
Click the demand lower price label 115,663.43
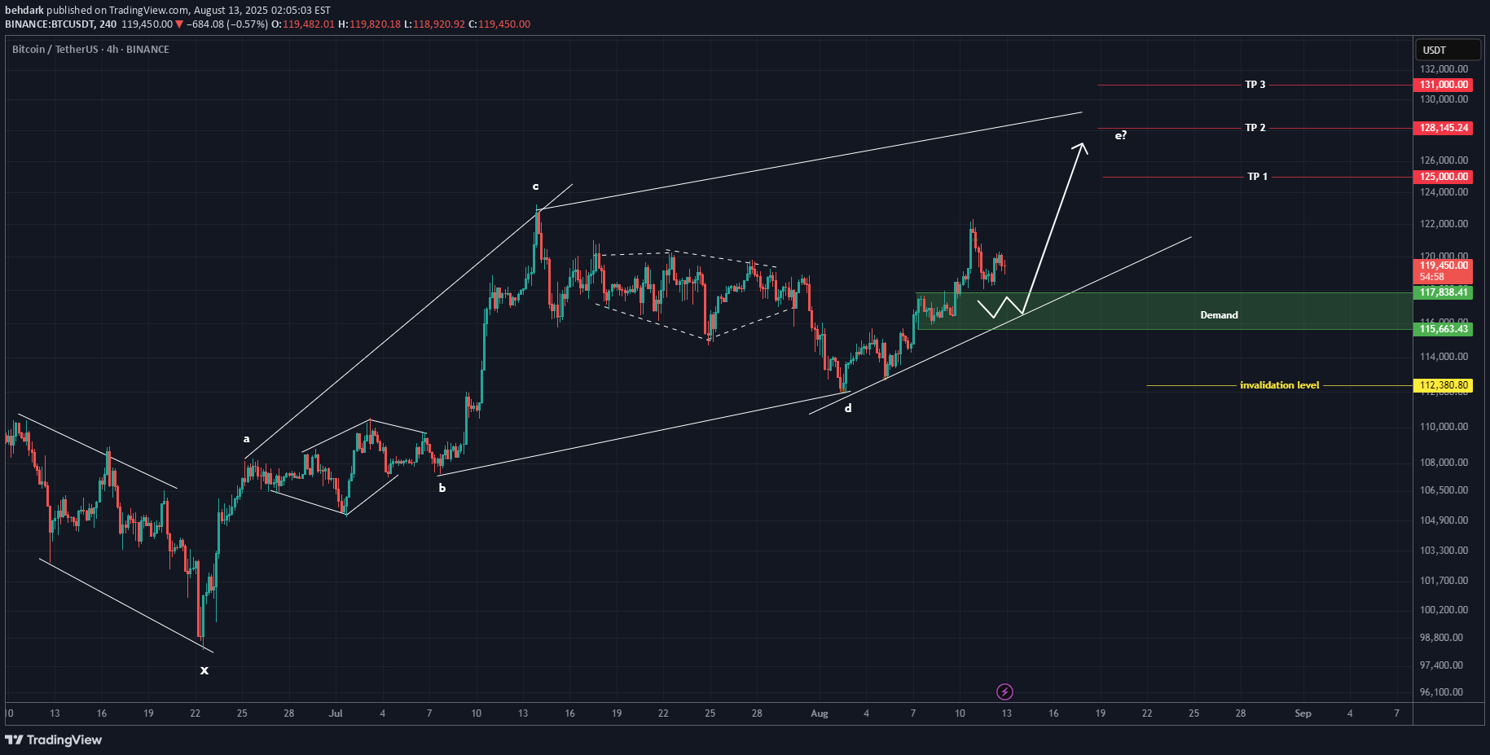click(1444, 329)
